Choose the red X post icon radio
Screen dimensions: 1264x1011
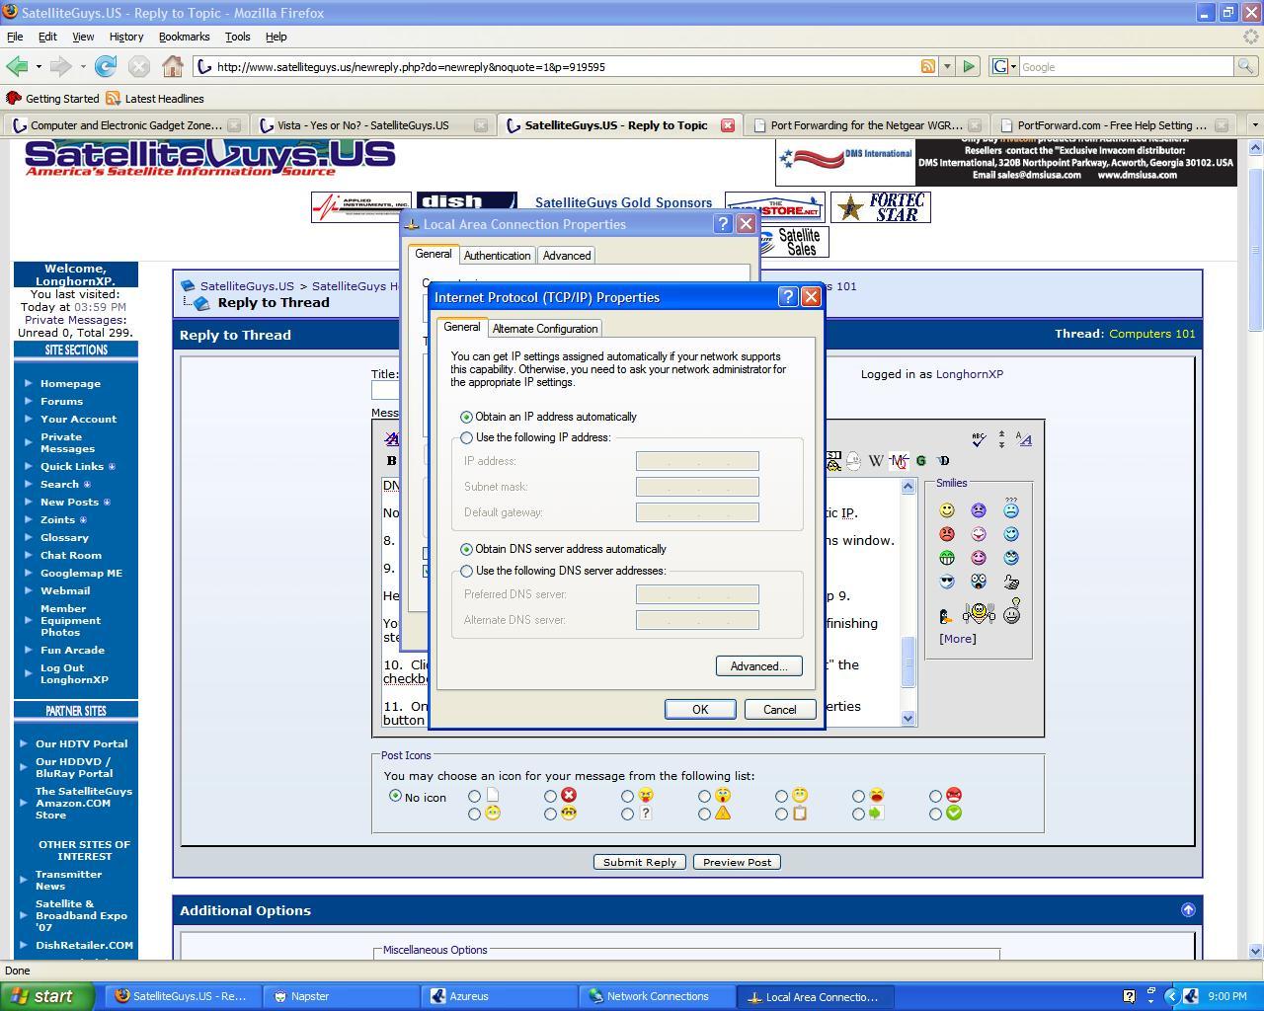coord(551,796)
